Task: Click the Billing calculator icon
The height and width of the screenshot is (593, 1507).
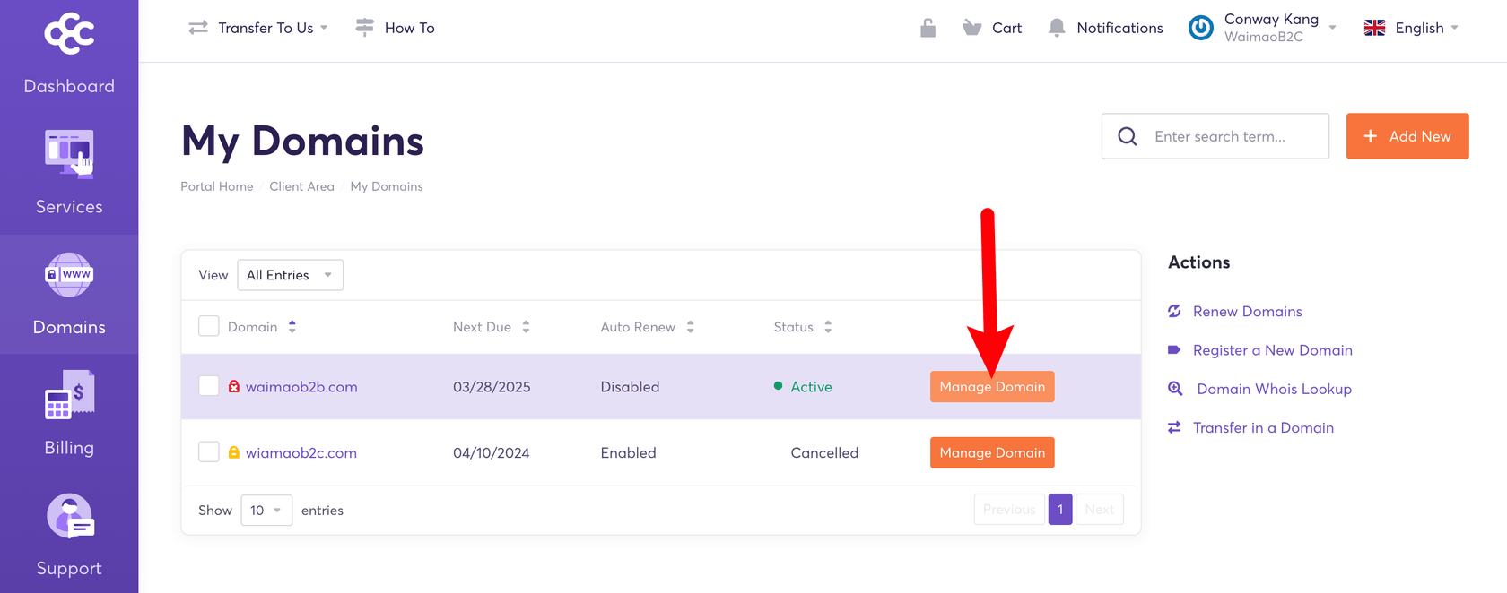Action: coord(69,395)
